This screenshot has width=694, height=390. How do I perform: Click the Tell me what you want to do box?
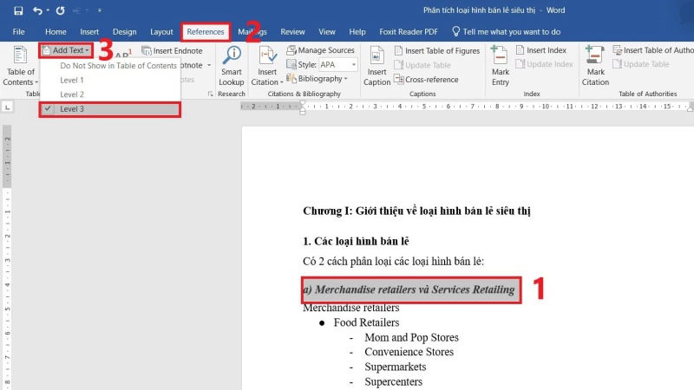tap(507, 32)
